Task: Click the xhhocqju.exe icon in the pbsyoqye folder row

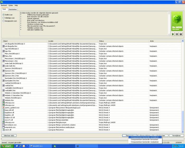Action: click(x=3, y=122)
